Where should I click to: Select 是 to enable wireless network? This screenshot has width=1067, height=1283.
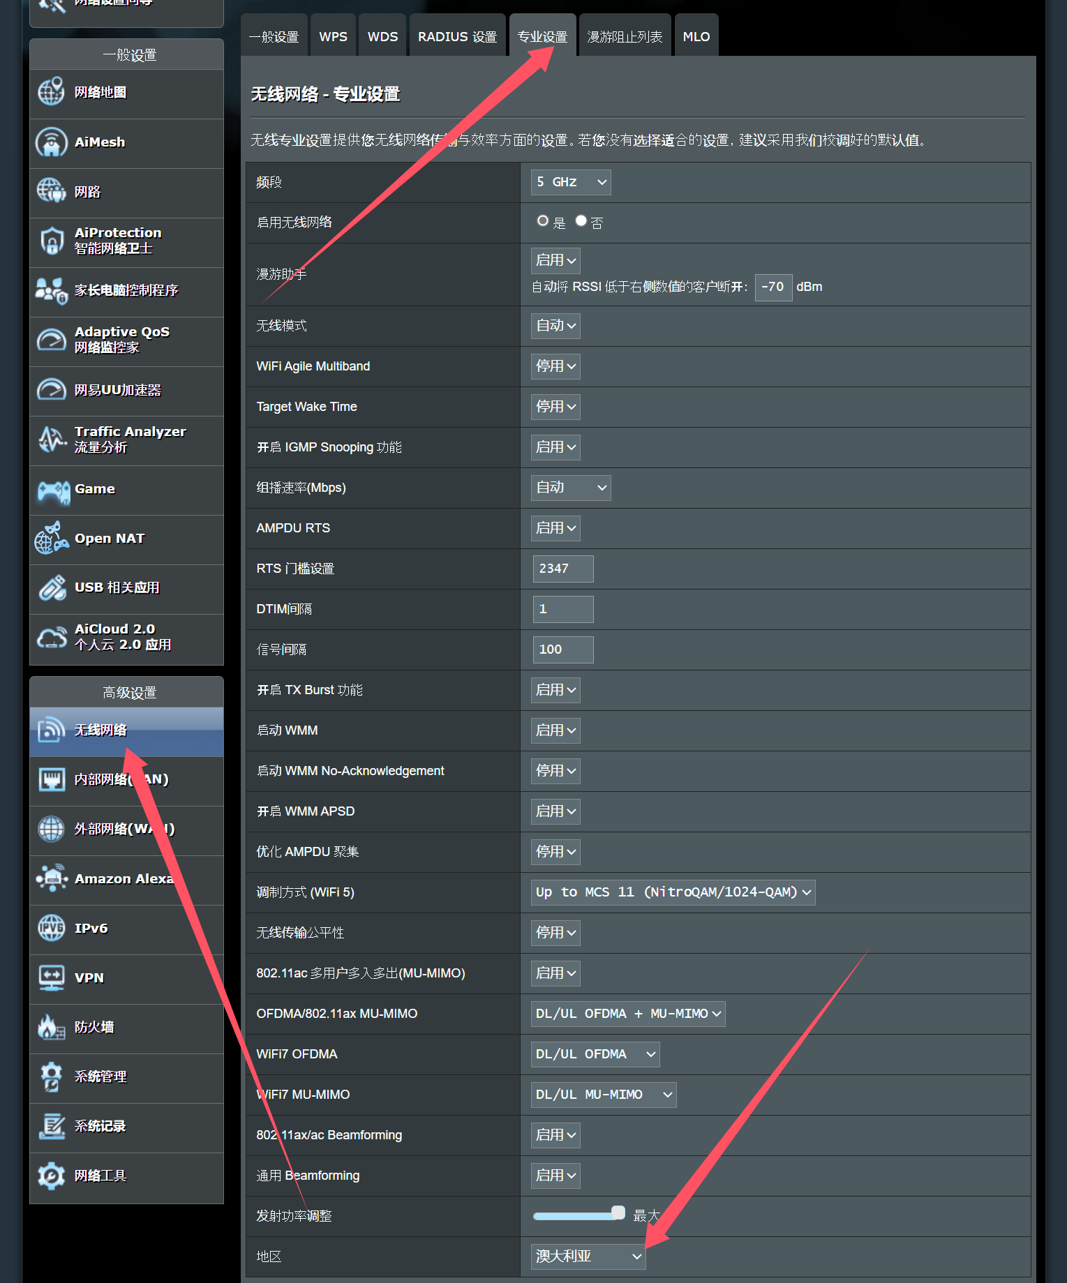(x=542, y=221)
